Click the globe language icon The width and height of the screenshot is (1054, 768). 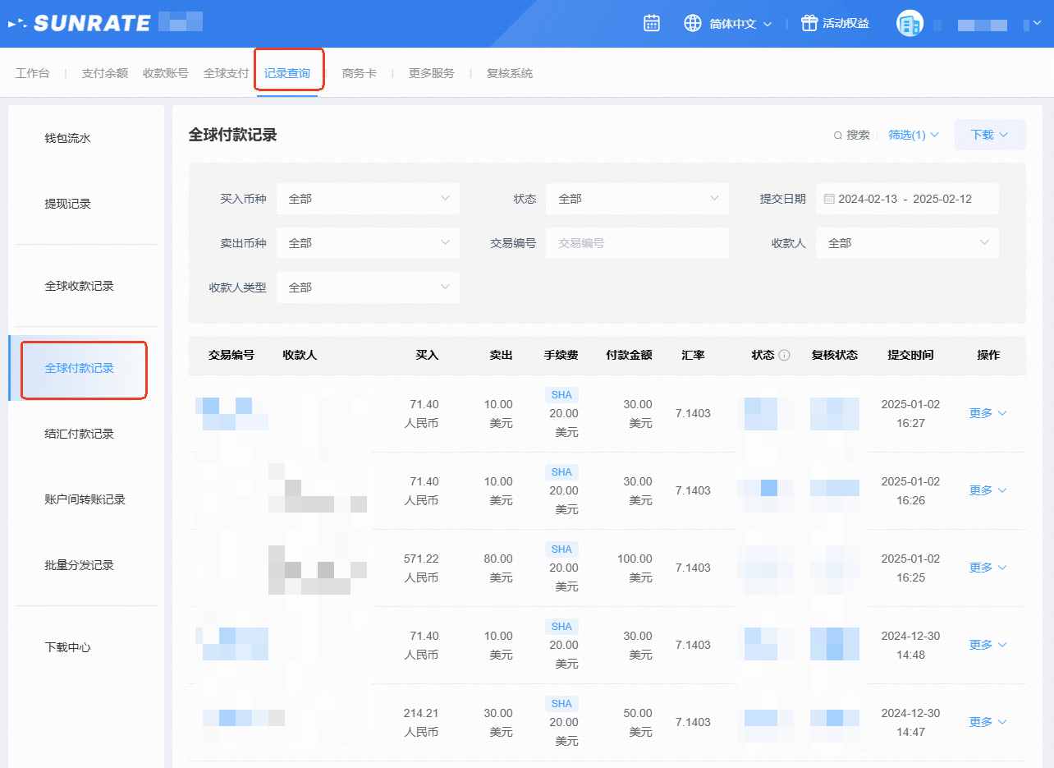[693, 23]
